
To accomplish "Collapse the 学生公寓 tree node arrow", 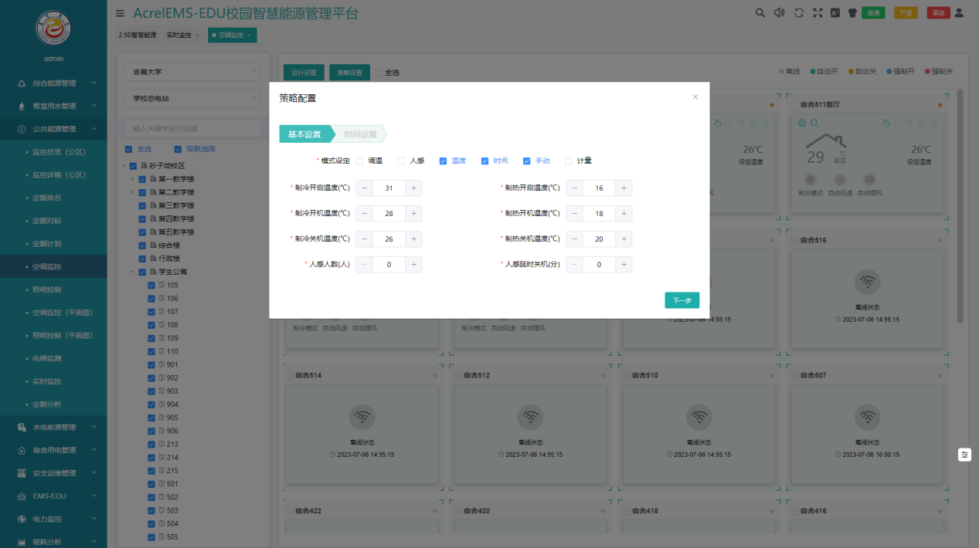I will (132, 272).
